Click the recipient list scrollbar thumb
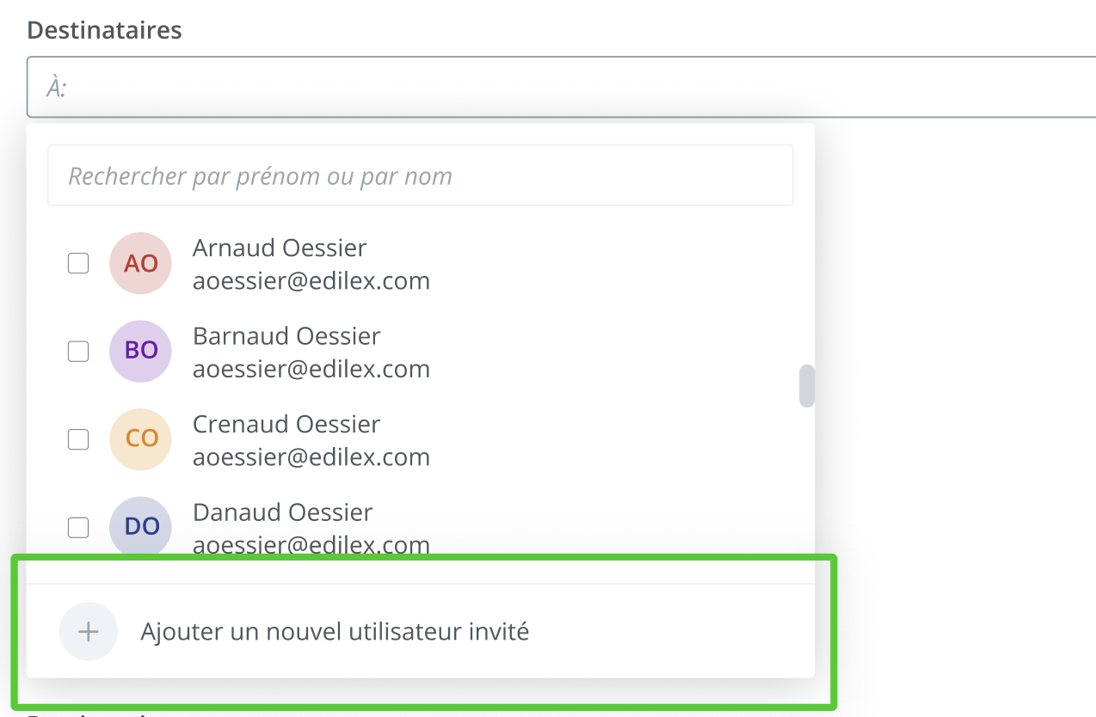The width and height of the screenshot is (1096, 717). (x=806, y=386)
